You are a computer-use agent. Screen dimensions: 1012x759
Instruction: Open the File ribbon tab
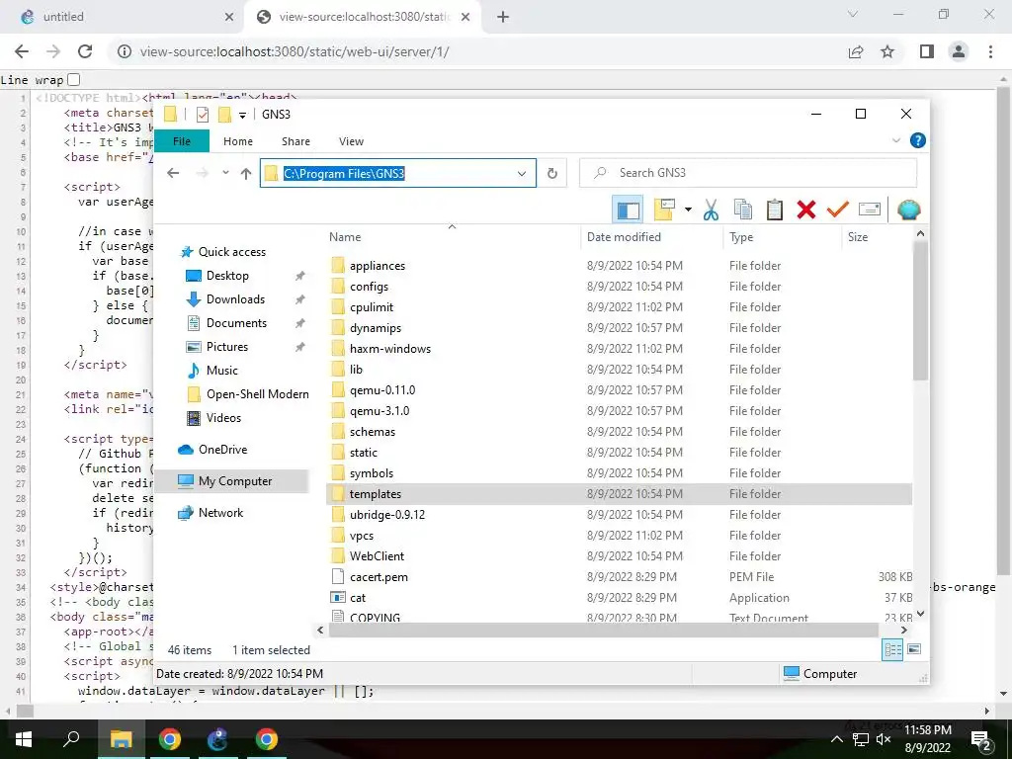[x=182, y=140]
